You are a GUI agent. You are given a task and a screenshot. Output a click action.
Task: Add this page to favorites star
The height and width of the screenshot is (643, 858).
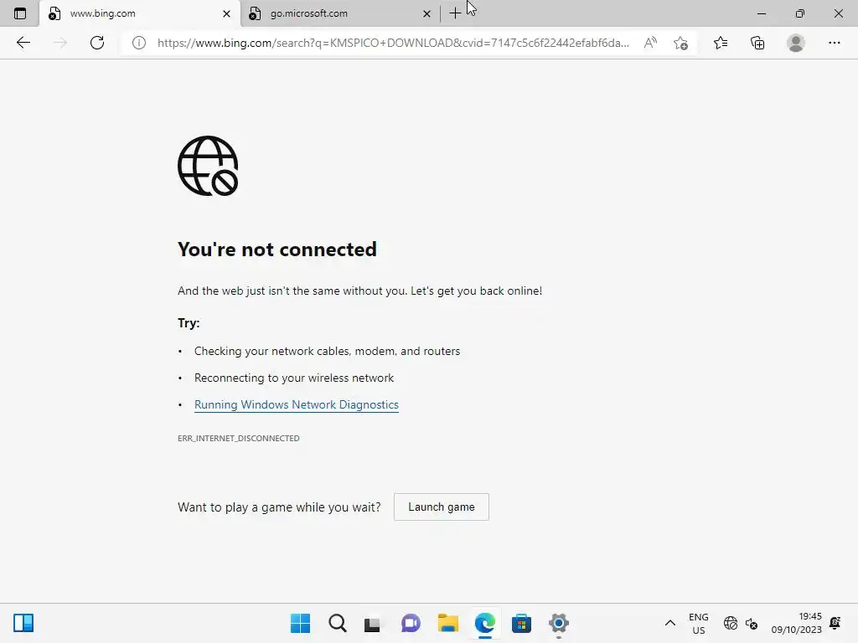[x=680, y=43]
